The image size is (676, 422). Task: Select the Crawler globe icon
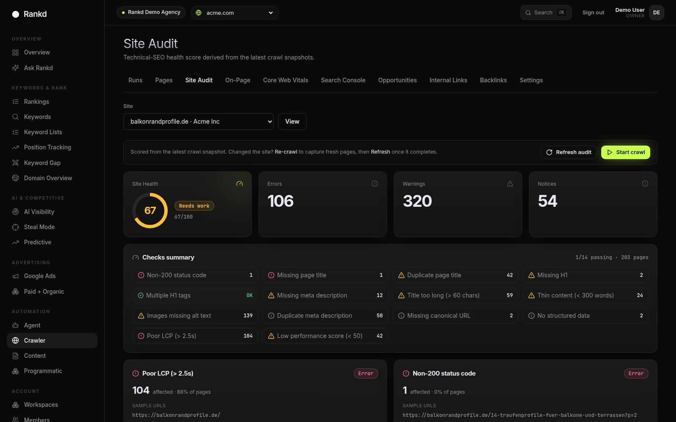(x=16, y=341)
